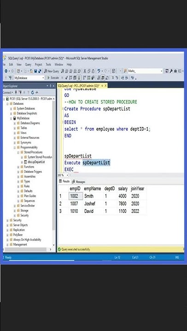The width and height of the screenshot is (187, 331).
Task: Open the Connect dropdown in Object Explorer
Action: pyautogui.click(x=8, y=92)
